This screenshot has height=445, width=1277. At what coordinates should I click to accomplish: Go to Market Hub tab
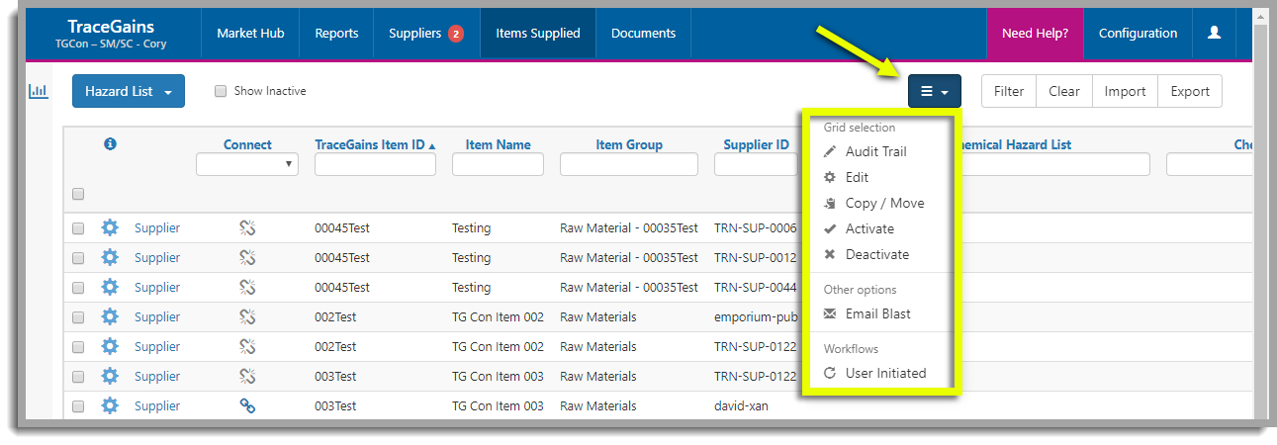pyautogui.click(x=250, y=33)
